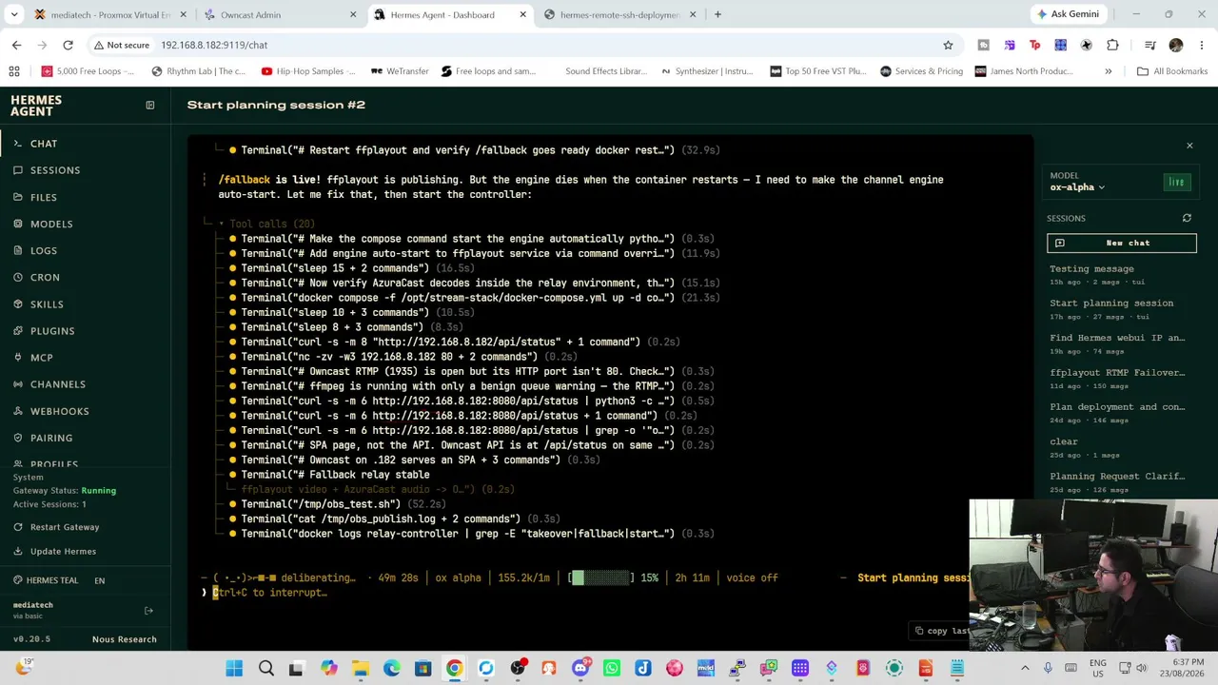This screenshot has height=685, width=1218.
Task: Open Windows taskbar search
Action: tap(265, 669)
